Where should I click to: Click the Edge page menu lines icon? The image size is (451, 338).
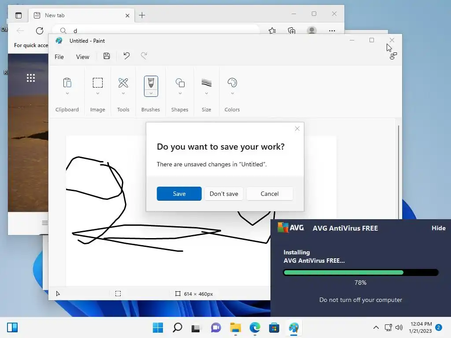click(x=45, y=223)
